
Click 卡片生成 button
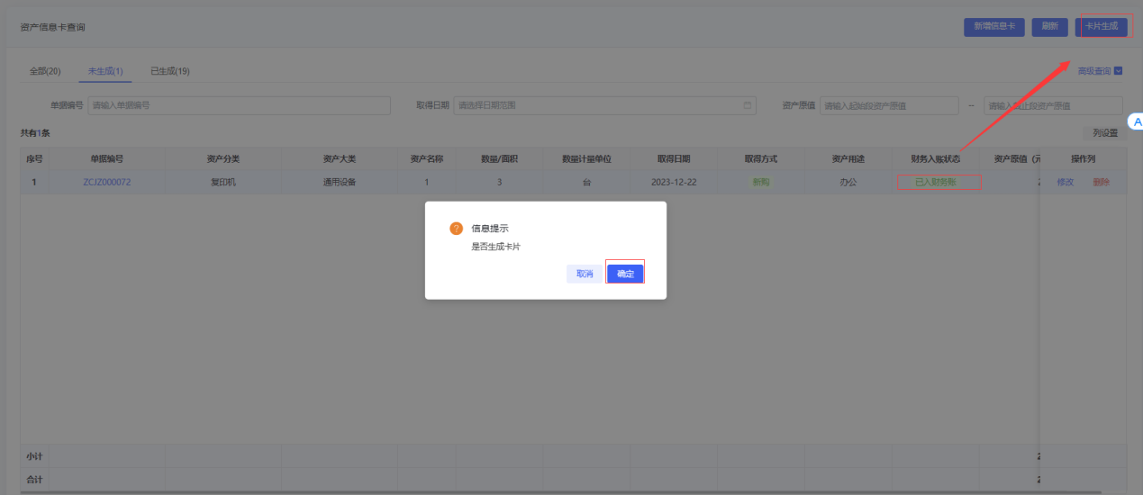[1101, 26]
